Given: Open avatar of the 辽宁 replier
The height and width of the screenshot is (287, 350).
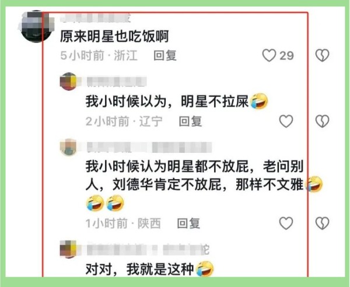Looking at the screenshot, I should pos(68,82).
